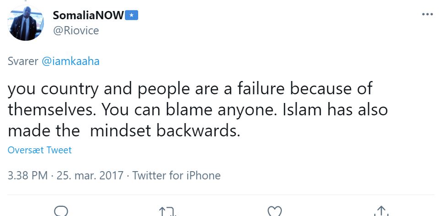Screen dimensions: 447x216
Task: Click the 25. mar. 2017 date
Action: [90, 175]
